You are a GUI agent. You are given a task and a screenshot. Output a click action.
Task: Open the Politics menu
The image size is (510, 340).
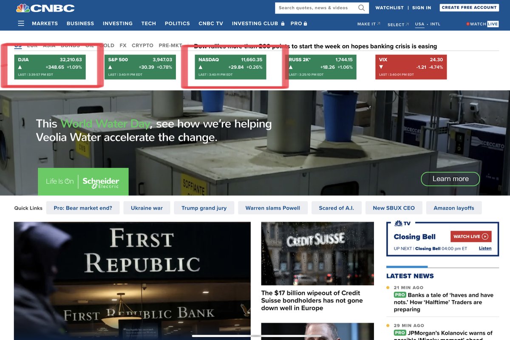(x=177, y=23)
